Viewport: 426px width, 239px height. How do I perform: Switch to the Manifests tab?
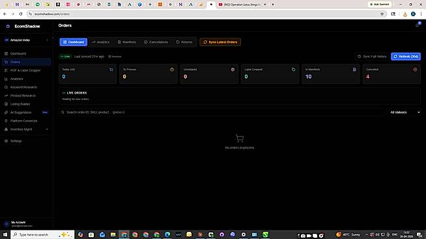(x=127, y=42)
